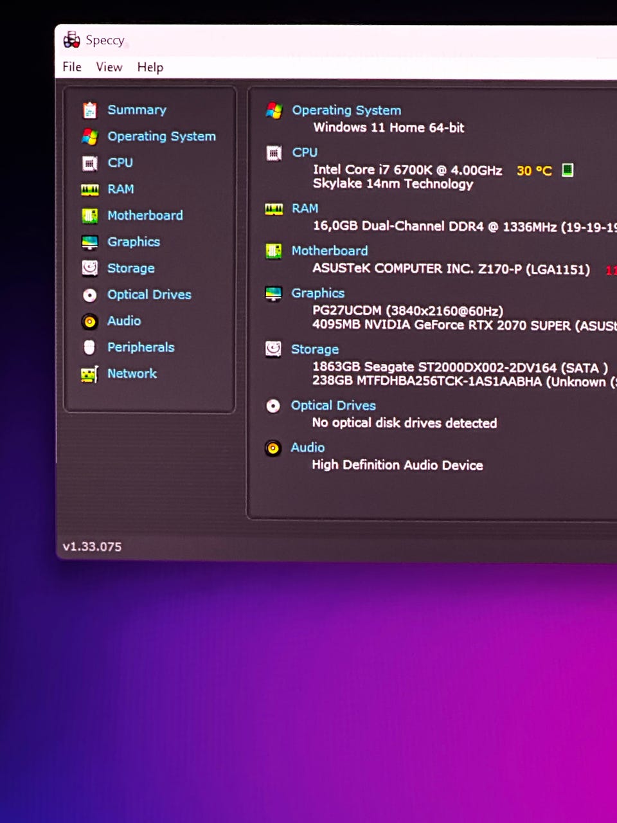Select Operating System in the sidebar list
Screen dimensions: 617x823
(x=161, y=136)
